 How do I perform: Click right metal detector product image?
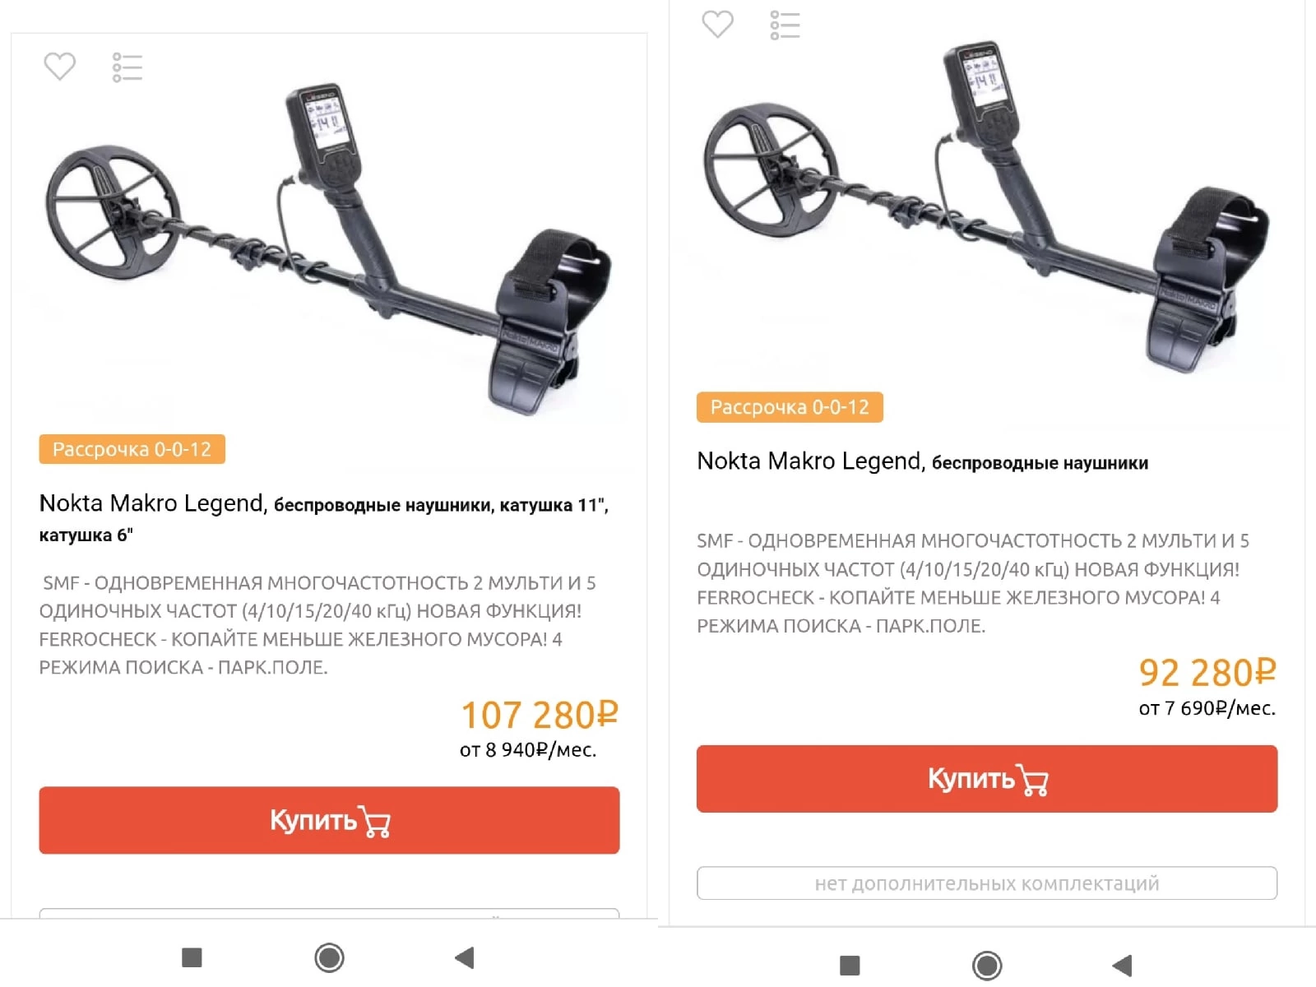[x=987, y=206]
